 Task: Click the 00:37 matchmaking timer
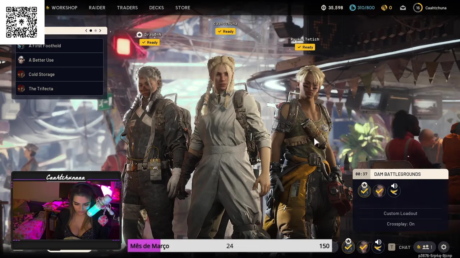tap(361, 174)
